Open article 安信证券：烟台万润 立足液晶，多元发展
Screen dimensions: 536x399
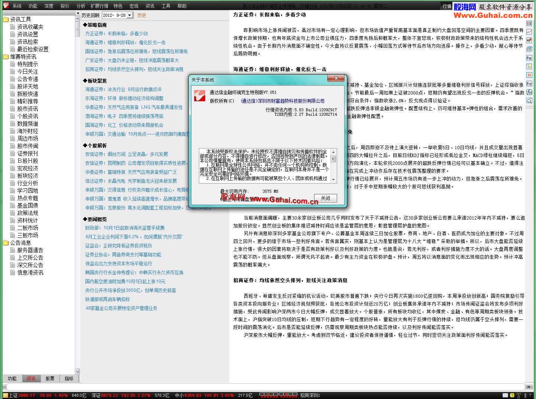click(126, 154)
